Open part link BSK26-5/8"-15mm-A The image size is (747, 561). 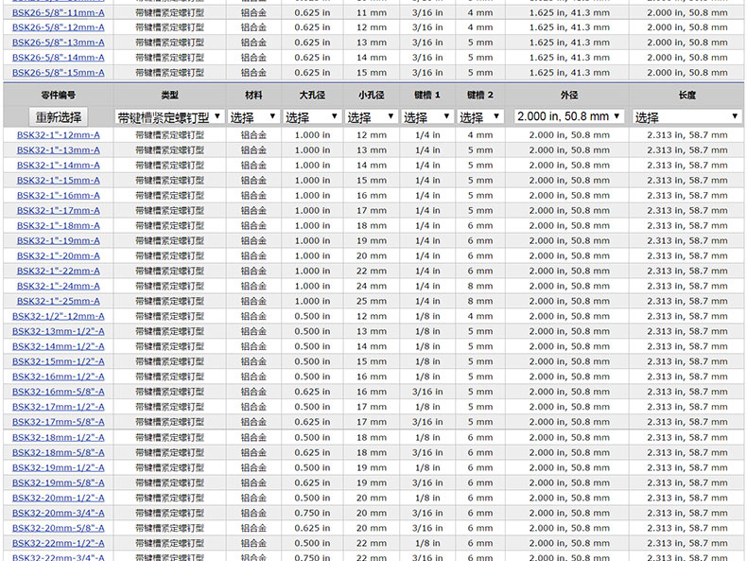tap(59, 73)
